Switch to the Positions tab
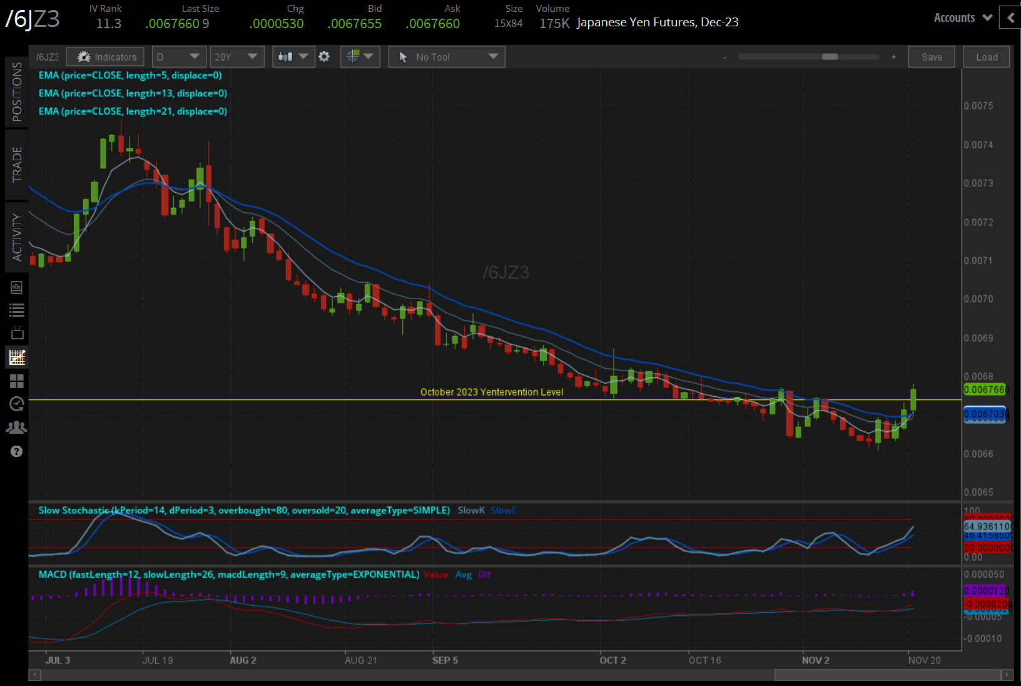 tap(16, 92)
